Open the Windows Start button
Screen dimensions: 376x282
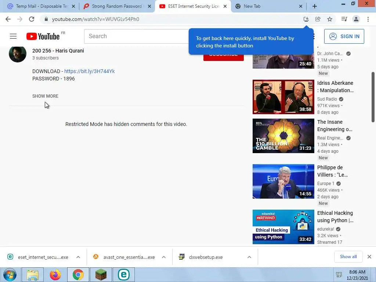pos(10,275)
